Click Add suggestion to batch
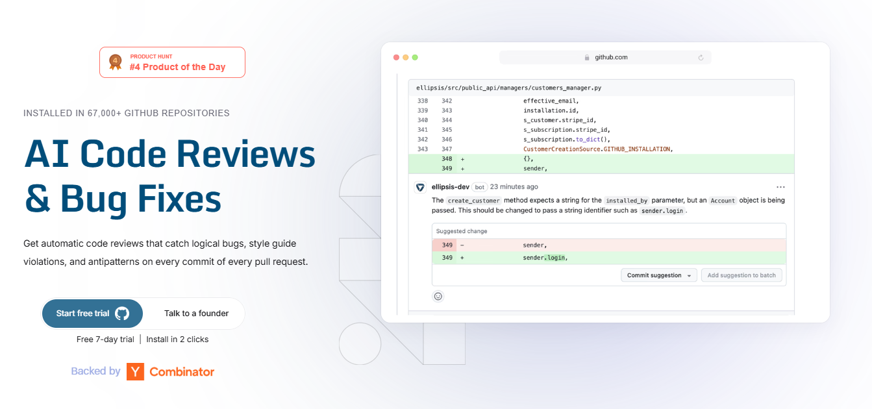Viewport: 872px width, 409px height. tap(741, 275)
